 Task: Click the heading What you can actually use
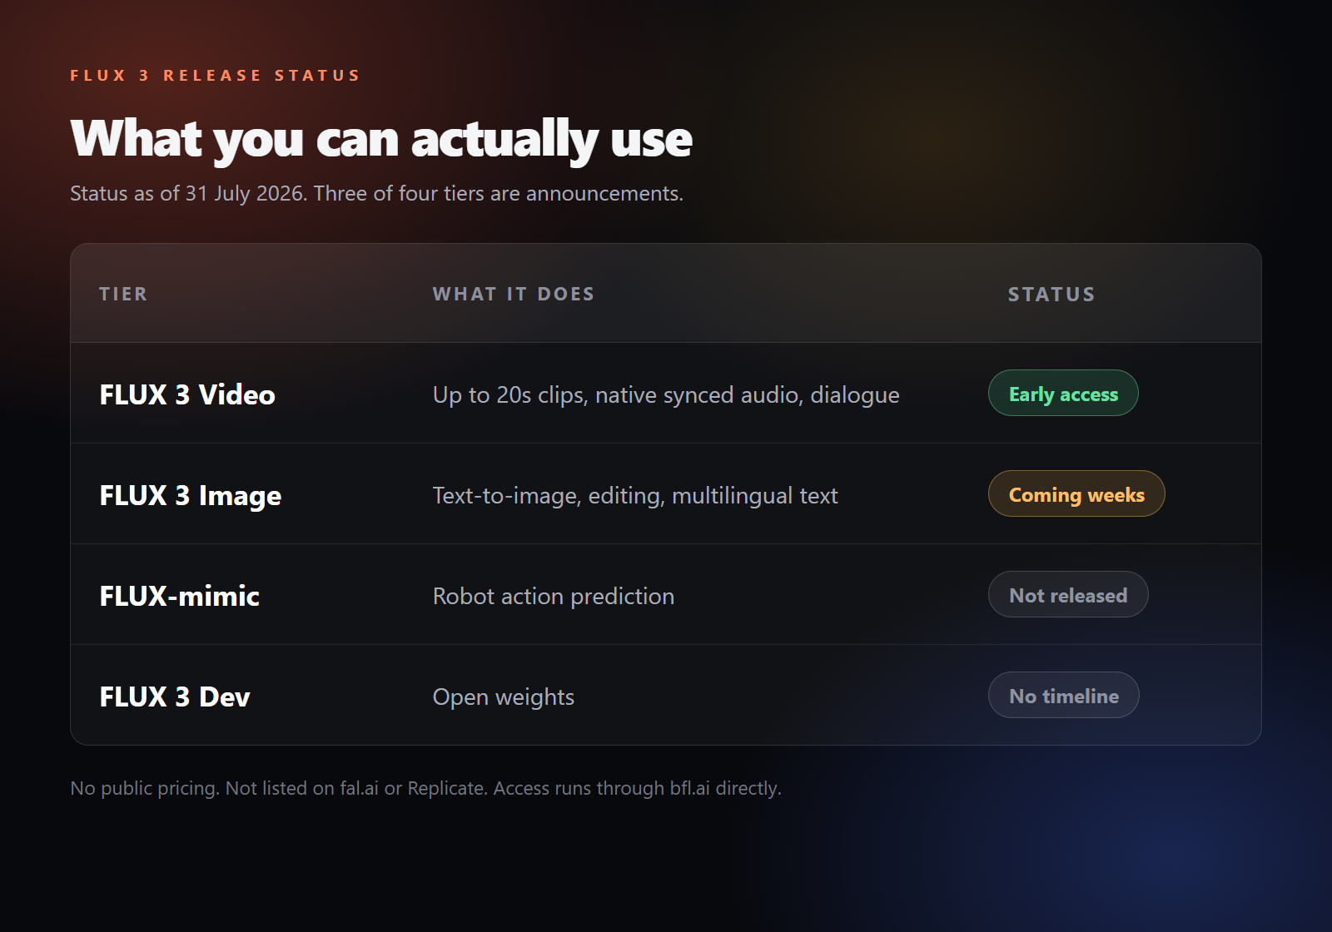point(381,139)
